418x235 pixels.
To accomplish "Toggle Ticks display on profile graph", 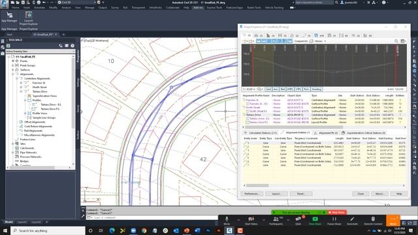I will click(306, 89).
